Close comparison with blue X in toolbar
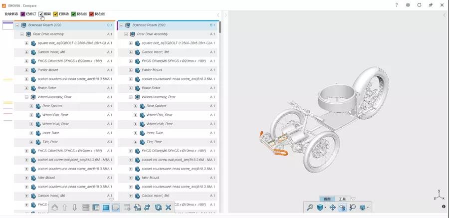This screenshot has width=449, height=218. [x=169, y=208]
